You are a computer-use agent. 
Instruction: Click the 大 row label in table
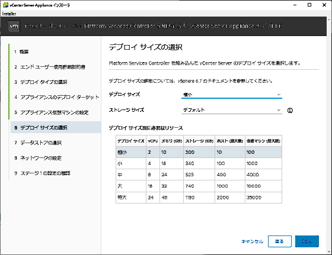tap(120, 186)
